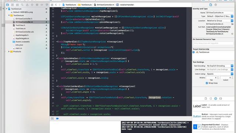Show the Quick Help inspector
This screenshot has height=133, width=236.
click(x=216, y=5)
